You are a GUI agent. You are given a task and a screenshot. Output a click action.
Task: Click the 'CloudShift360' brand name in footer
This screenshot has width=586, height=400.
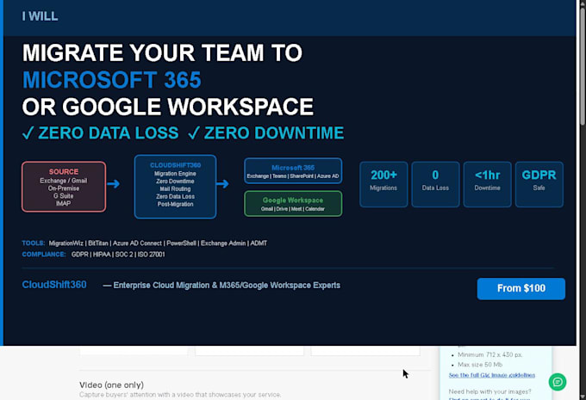point(54,285)
